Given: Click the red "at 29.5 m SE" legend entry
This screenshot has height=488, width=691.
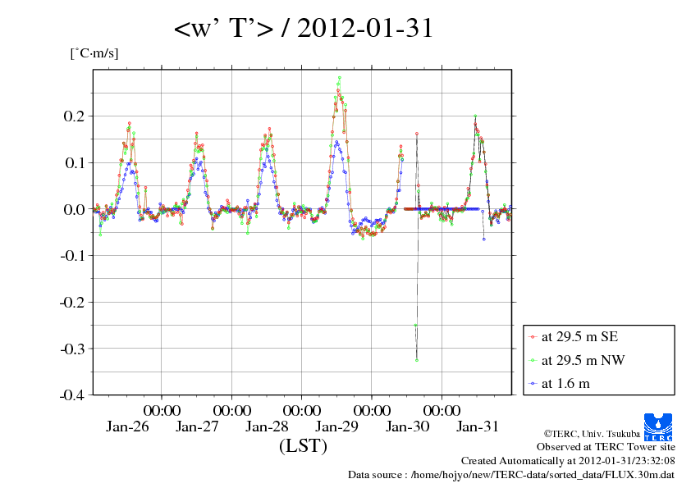Looking at the screenshot, I should pos(574,336).
